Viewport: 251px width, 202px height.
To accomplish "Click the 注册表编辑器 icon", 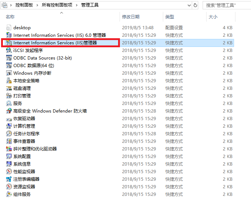I will (x=9, y=179).
